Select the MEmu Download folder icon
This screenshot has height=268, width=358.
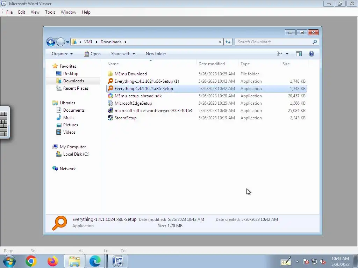pos(110,74)
